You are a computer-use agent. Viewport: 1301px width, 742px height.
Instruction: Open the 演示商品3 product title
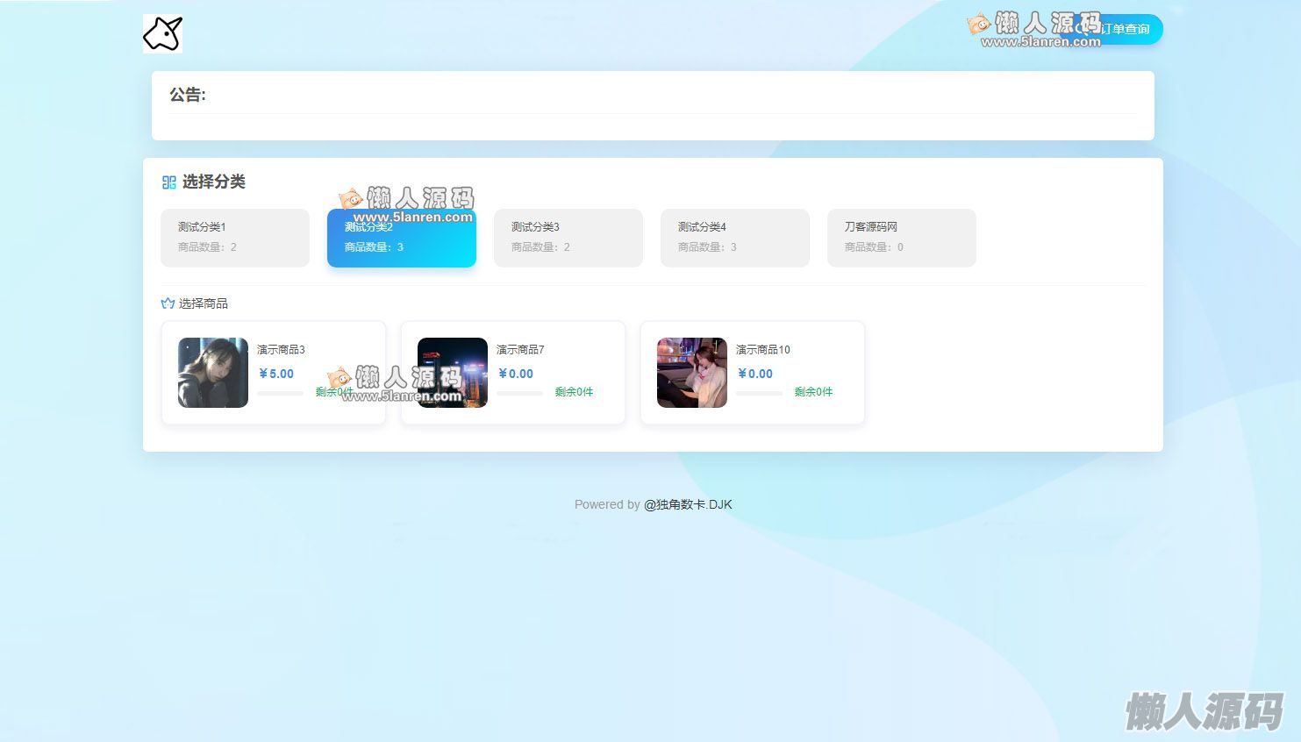click(281, 350)
